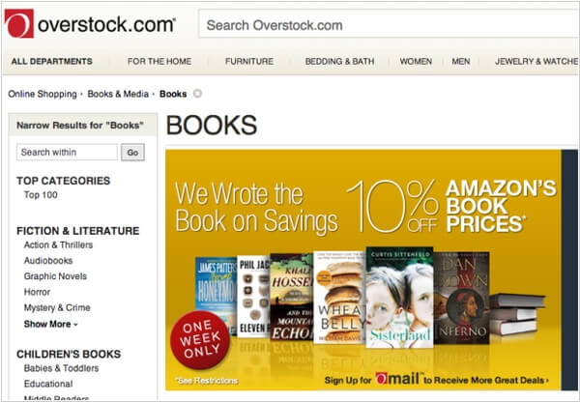Viewport: 580px width, 402px height.
Task: Select the Inferno book cover
Action: (462, 298)
